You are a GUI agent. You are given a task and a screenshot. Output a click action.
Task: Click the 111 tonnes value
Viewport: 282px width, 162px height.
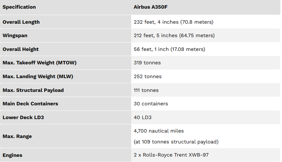(x=146, y=90)
